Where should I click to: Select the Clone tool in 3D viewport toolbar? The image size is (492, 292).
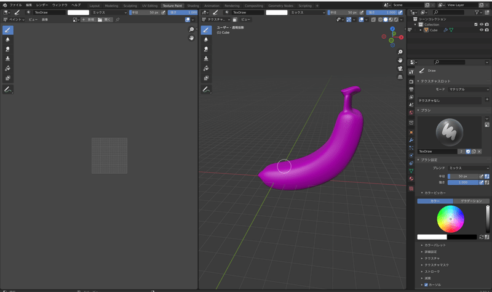(x=206, y=59)
